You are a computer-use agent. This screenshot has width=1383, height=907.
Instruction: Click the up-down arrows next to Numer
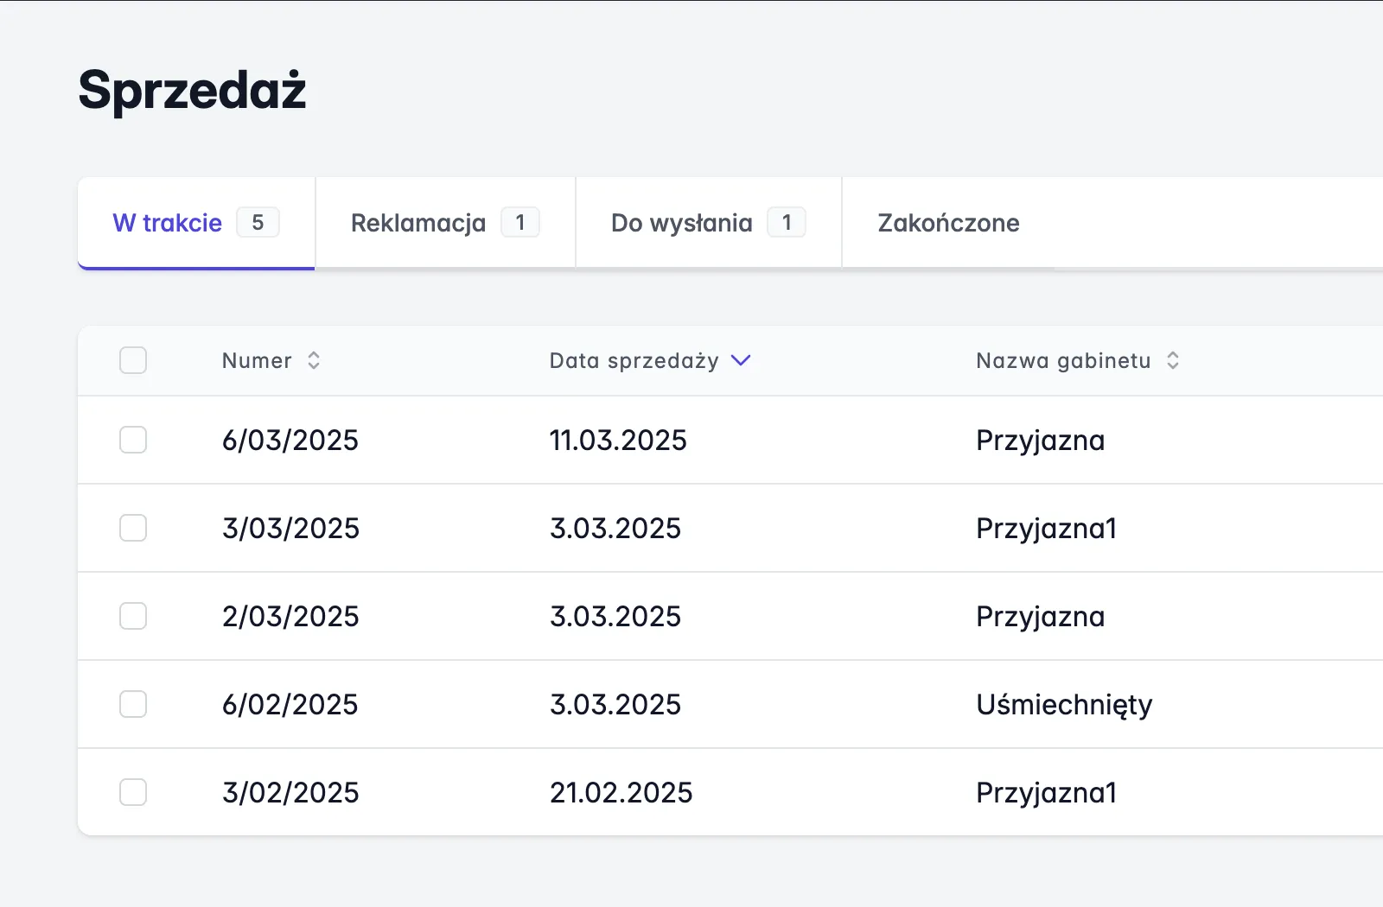tap(313, 360)
